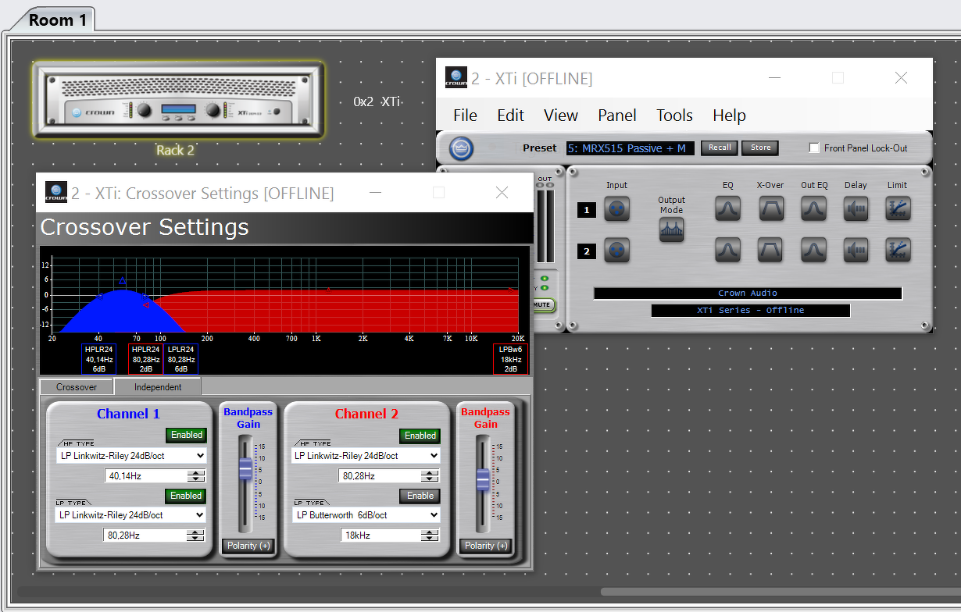
Task: Open Channel 2 Limit block
Action: pyautogui.click(x=898, y=250)
